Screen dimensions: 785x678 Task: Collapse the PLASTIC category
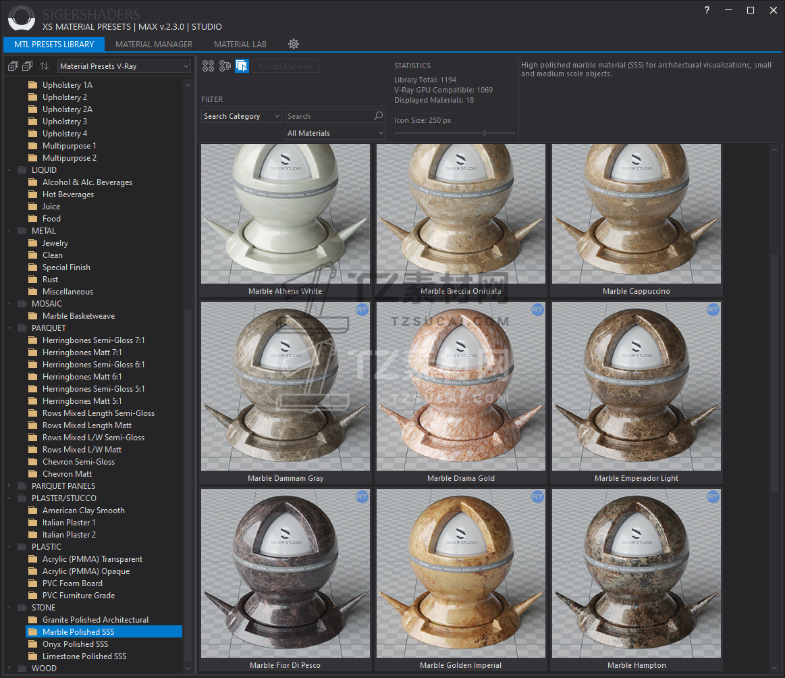coord(9,547)
